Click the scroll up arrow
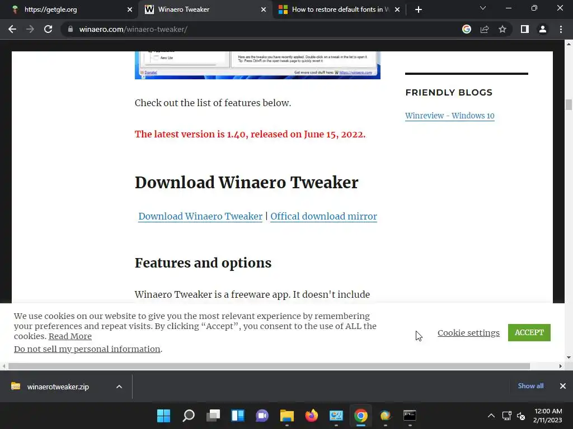 coord(569,44)
